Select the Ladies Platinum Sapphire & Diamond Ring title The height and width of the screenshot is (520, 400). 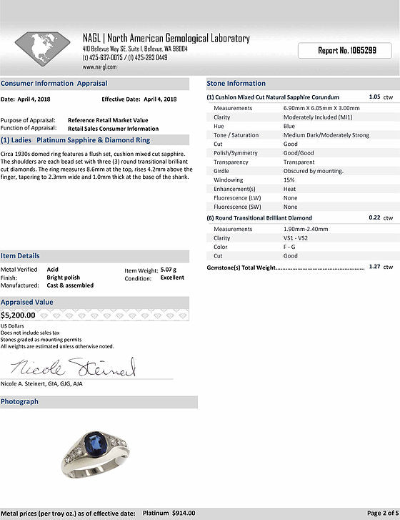click(75, 140)
